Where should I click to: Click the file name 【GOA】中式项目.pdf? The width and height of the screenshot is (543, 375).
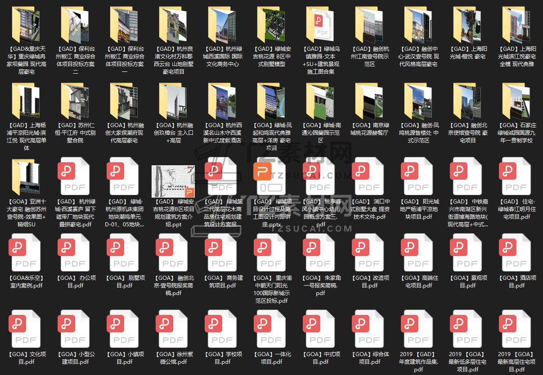321,358
